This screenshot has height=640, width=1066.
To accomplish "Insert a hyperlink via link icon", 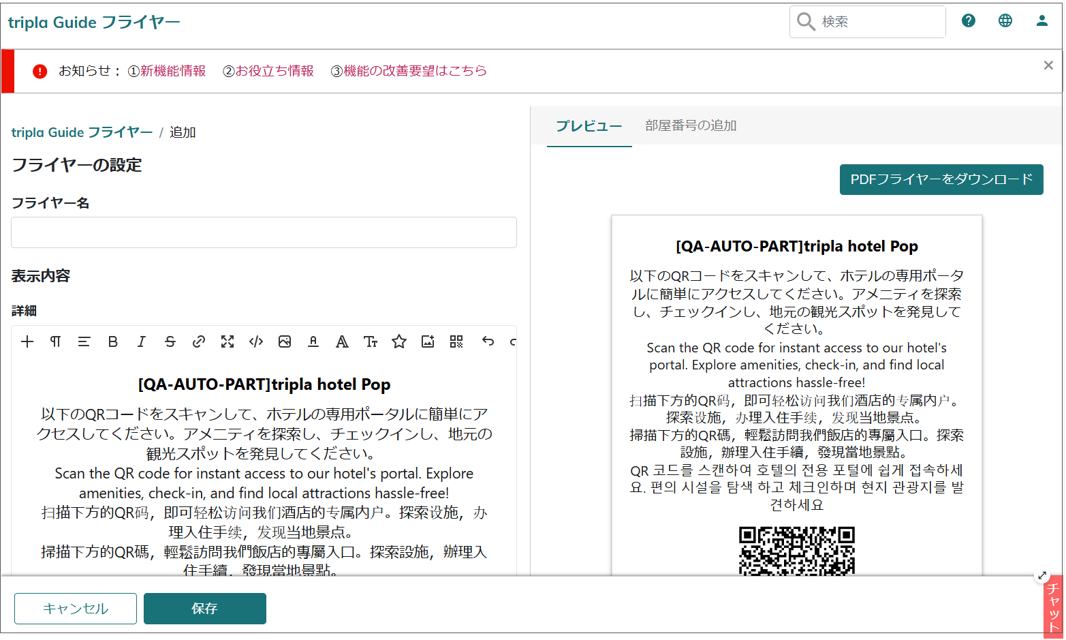I will 199,341.
